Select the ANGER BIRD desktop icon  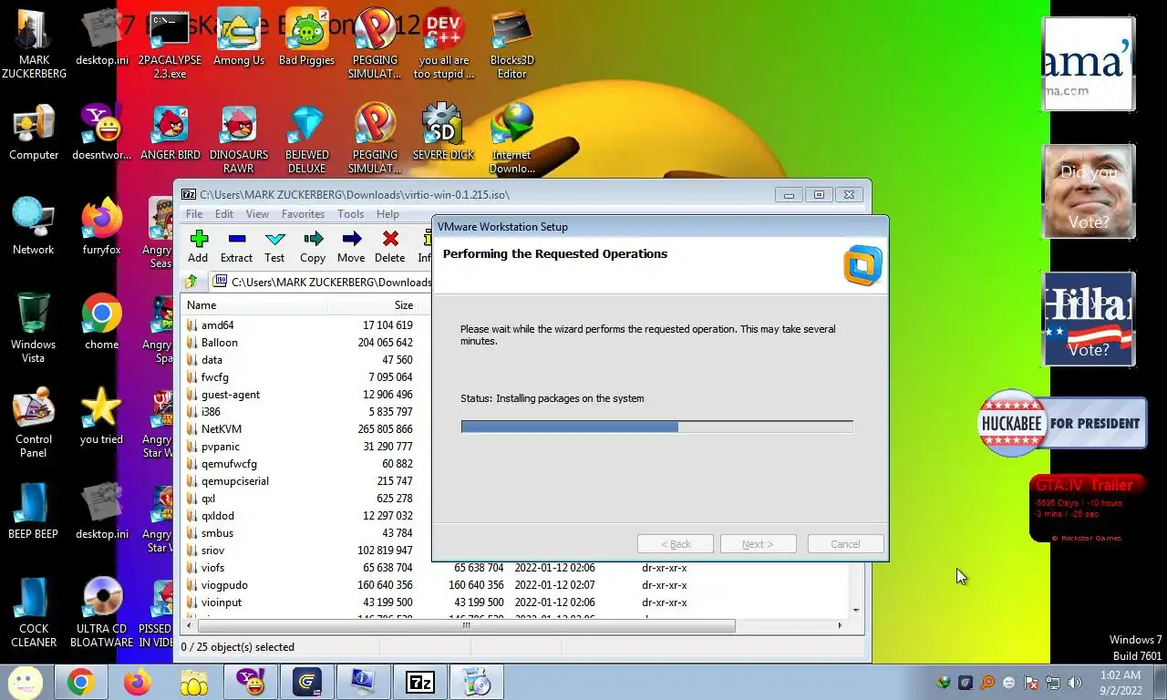[x=170, y=133]
